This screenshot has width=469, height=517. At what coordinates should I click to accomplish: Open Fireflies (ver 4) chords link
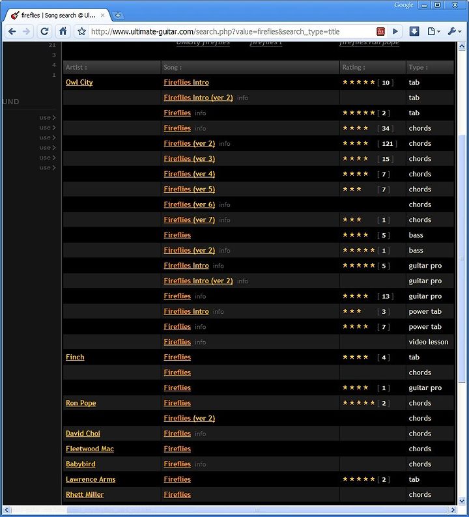(x=189, y=174)
